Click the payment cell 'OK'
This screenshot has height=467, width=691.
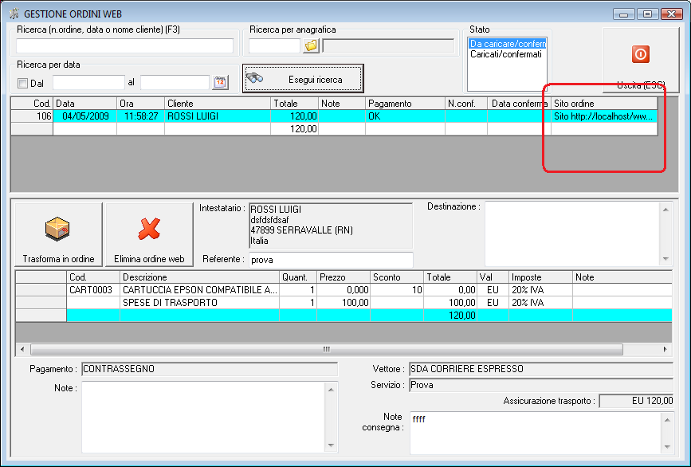coord(405,116)
